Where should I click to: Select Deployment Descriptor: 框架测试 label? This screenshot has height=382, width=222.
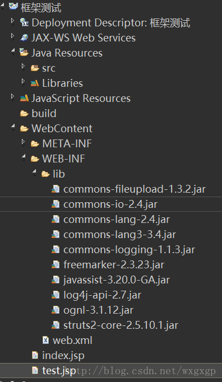111,23
